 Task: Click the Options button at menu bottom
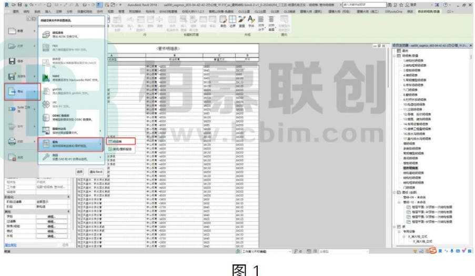(79, 171)
